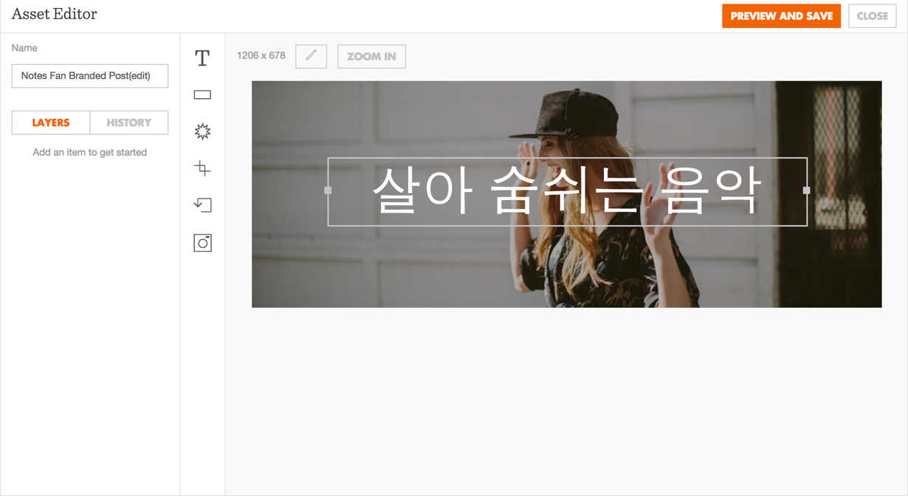Switch to the History tab
The width and height of the screenshot is (908, 496).
(129, 123)
